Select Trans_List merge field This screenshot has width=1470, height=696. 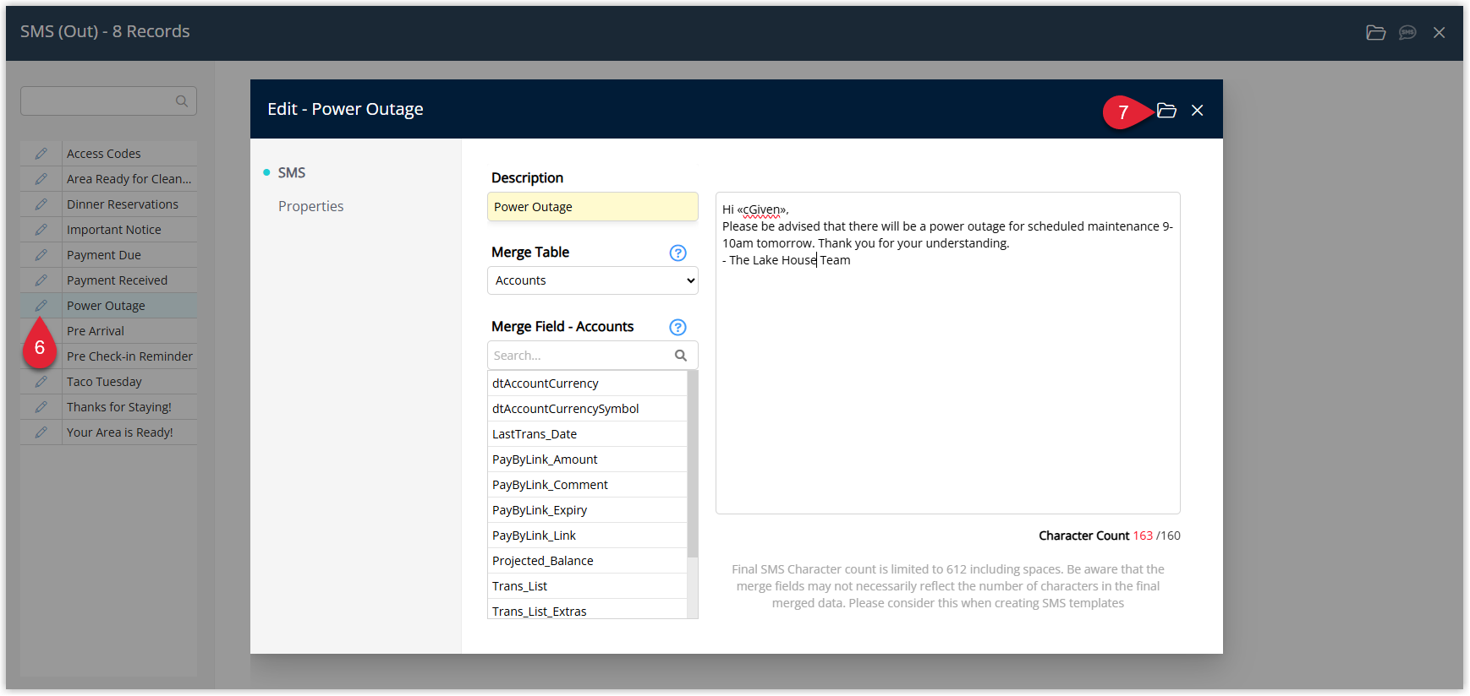(x=587, y=586)
